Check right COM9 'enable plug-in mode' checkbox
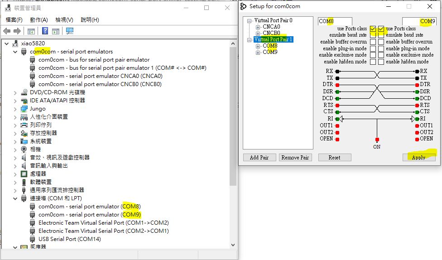The width and height of the screenshot is (442, 260). pos(381,48)
